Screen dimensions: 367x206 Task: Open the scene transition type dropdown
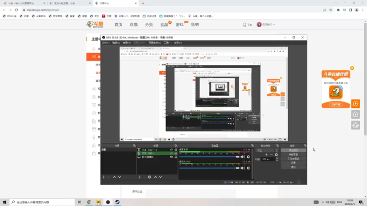pos(267,150)
